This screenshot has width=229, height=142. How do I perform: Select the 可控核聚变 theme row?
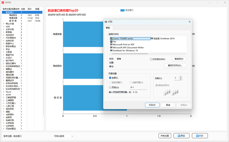point(22,129)
